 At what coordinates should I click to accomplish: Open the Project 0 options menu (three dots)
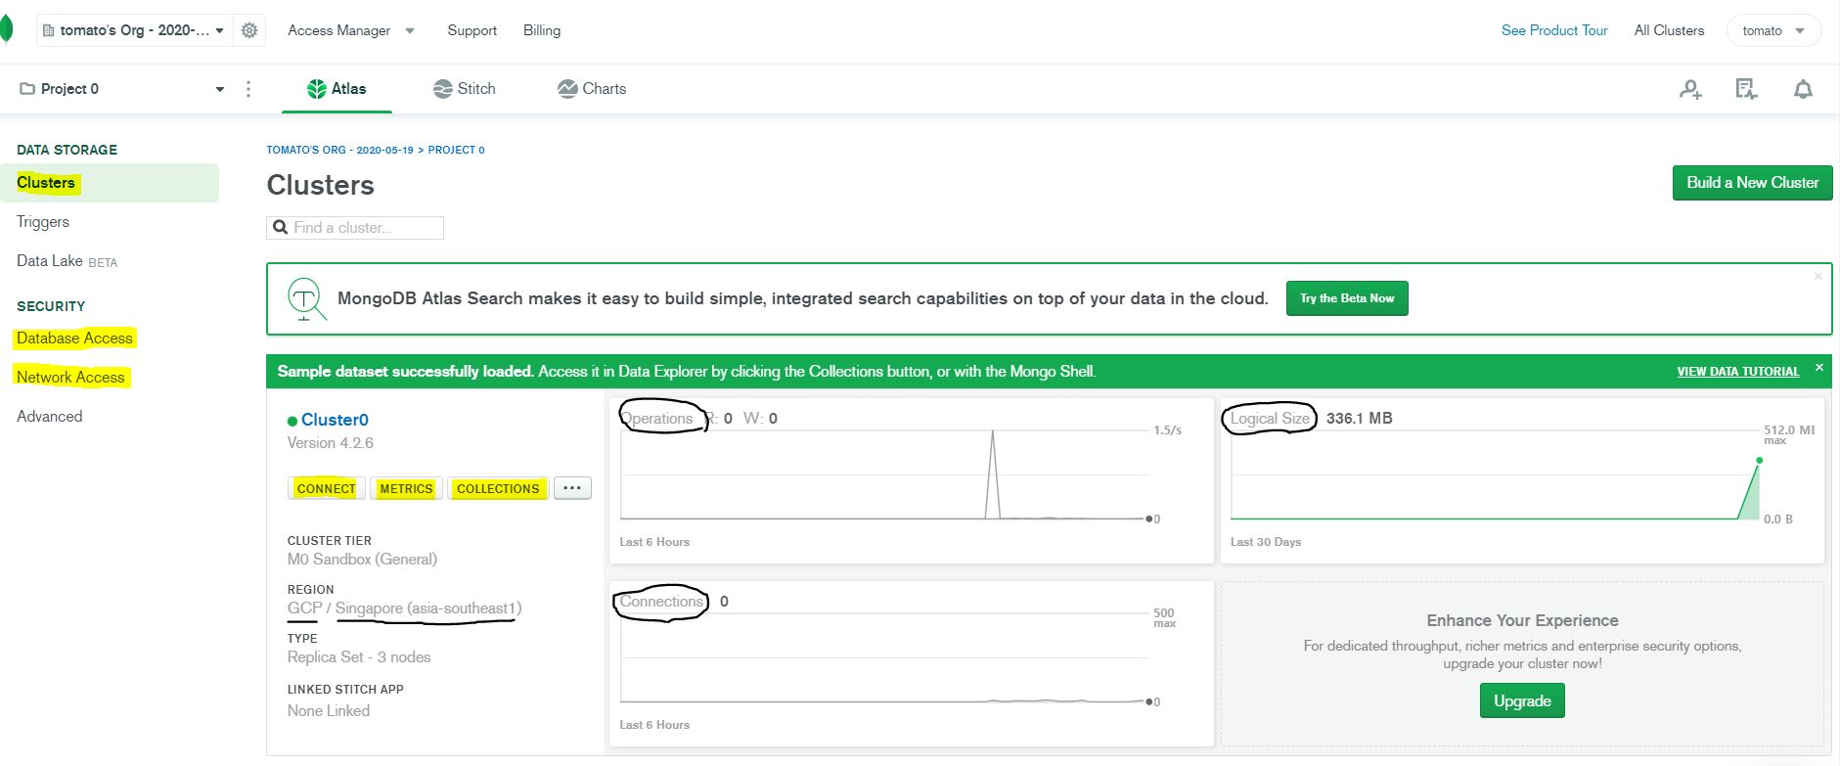click(248, 89)
